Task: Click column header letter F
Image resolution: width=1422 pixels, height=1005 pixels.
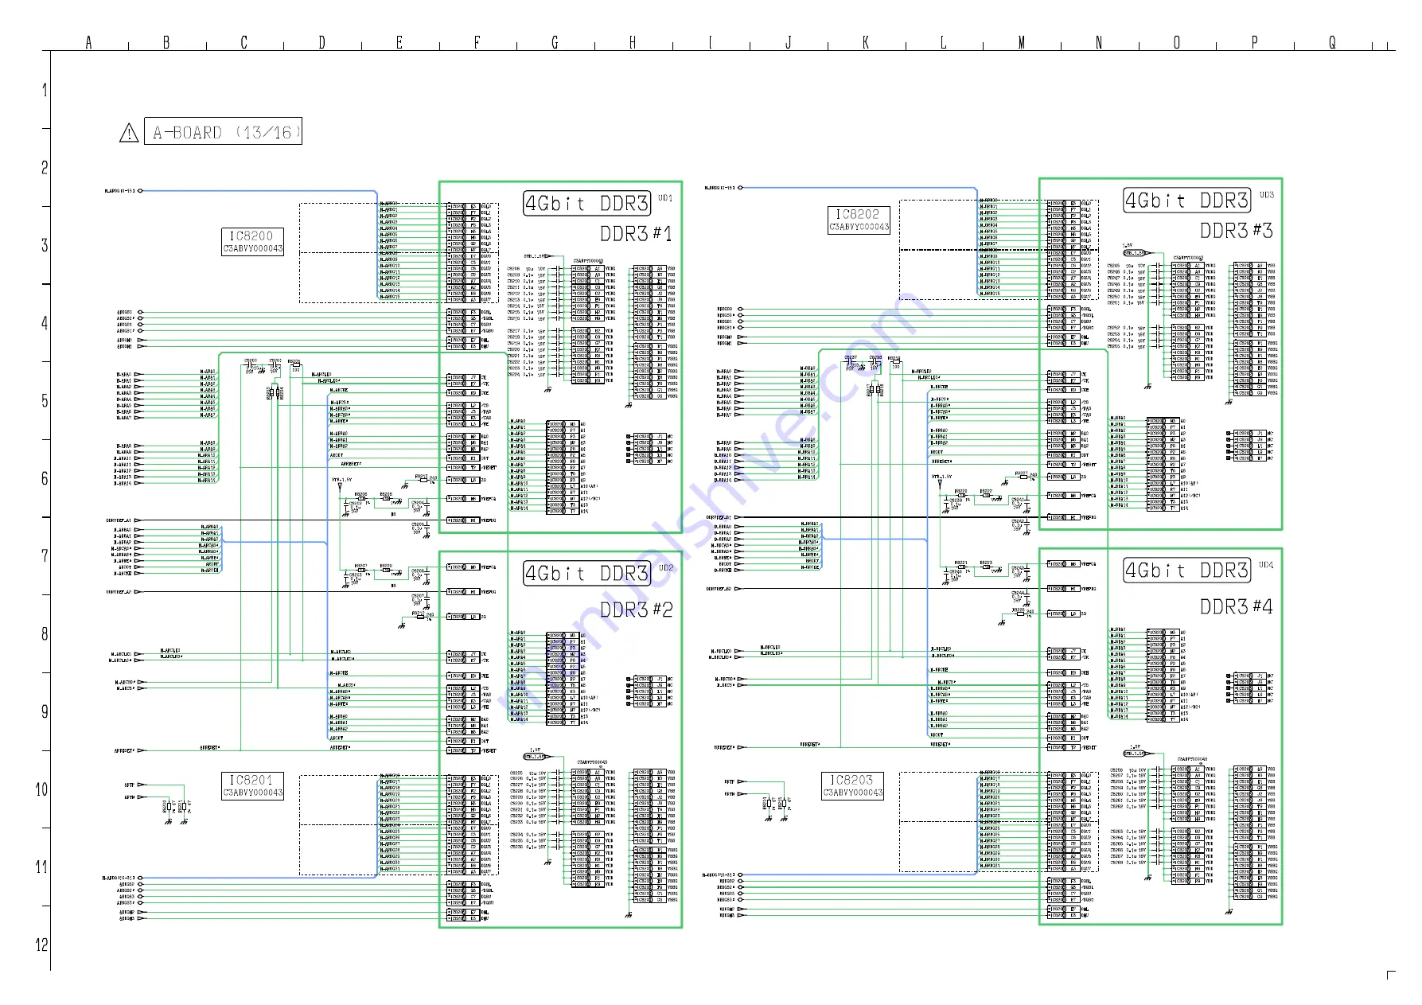Action: pos(477,43)
